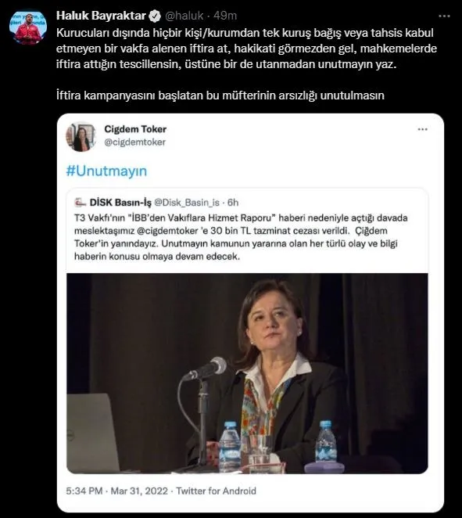Viewport: 462px width, 518px height.
Task: Click the DİSK Basın-İş logo avatar
Action: point(80,202)
